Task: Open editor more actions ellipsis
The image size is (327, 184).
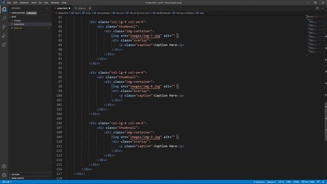Action: [x=322, y=8]
